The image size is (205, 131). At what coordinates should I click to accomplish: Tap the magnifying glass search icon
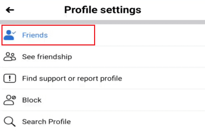(10, 122)
